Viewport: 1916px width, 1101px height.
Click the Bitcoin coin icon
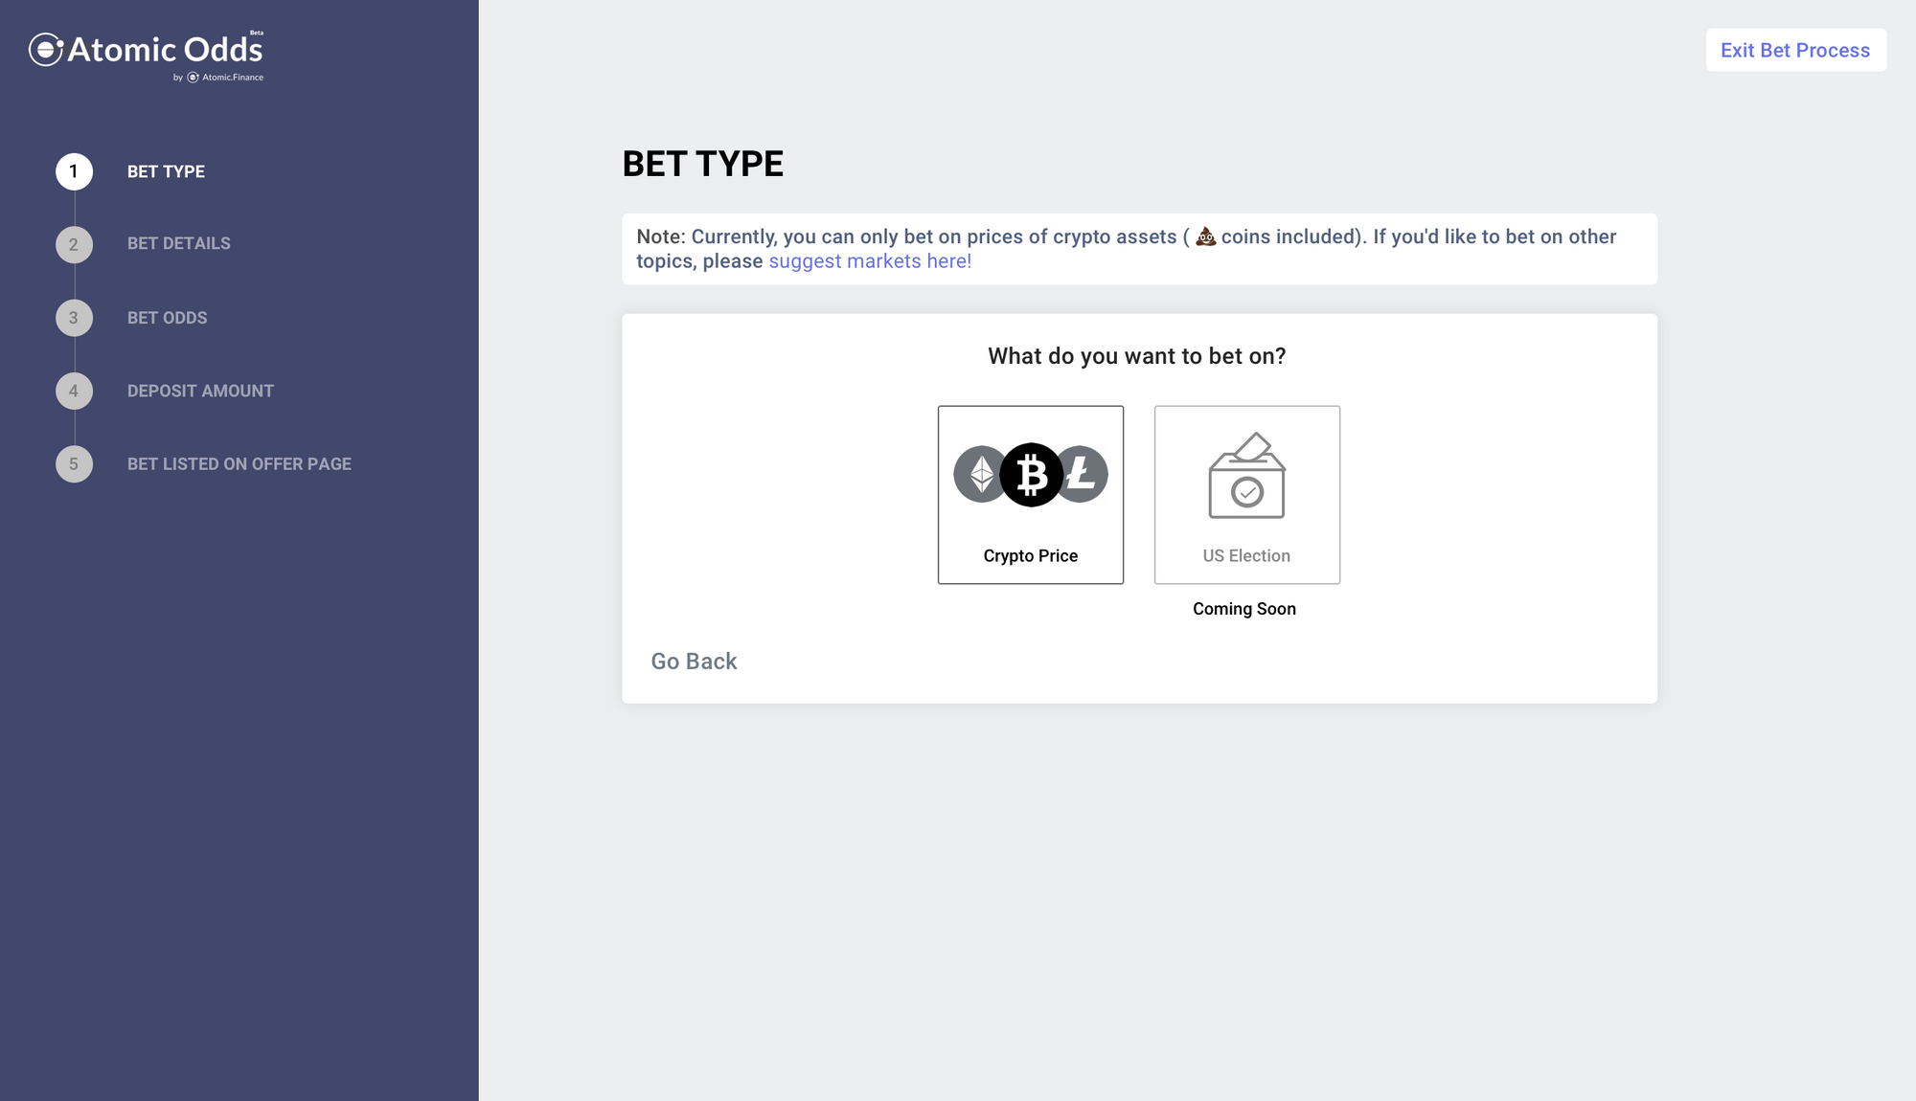tap(1032, 475)
